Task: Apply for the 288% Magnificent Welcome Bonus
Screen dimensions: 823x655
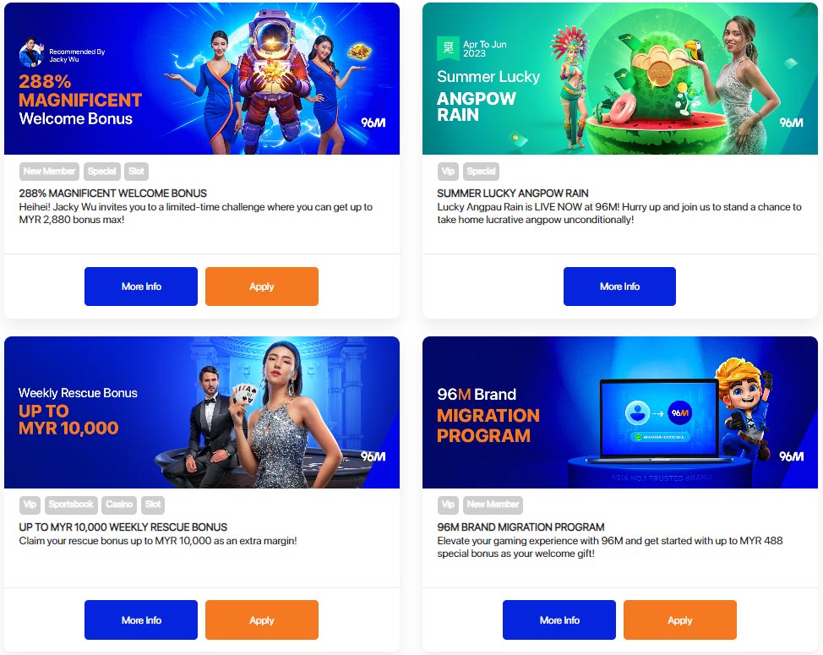Action: (x=261, y=287)
